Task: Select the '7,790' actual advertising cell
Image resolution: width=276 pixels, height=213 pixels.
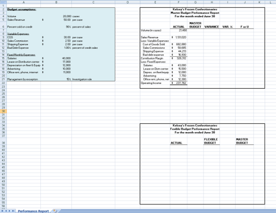Action: pyautogui.click(x=183, y=76)
